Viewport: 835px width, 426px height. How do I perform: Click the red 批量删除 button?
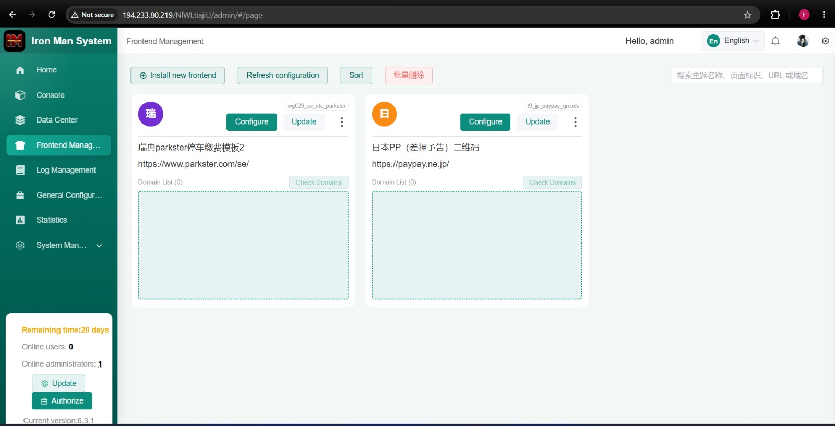409,76
